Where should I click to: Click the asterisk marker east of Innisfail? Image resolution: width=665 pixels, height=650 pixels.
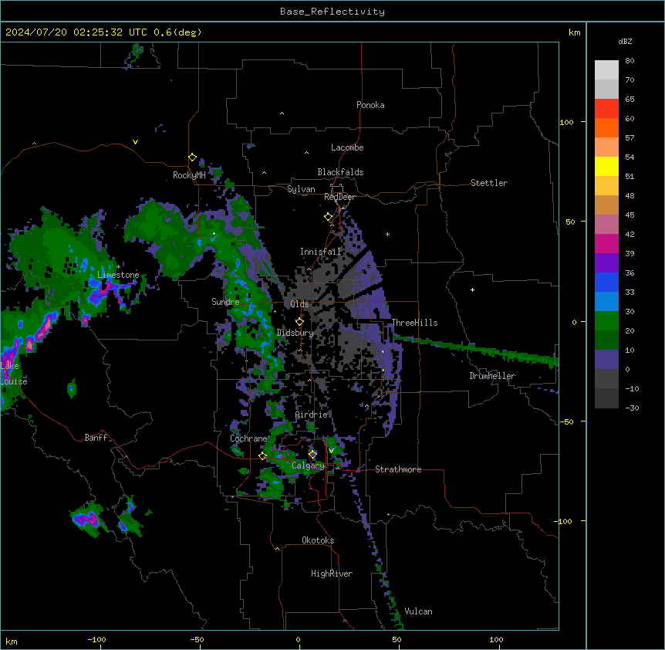point(387,234)
